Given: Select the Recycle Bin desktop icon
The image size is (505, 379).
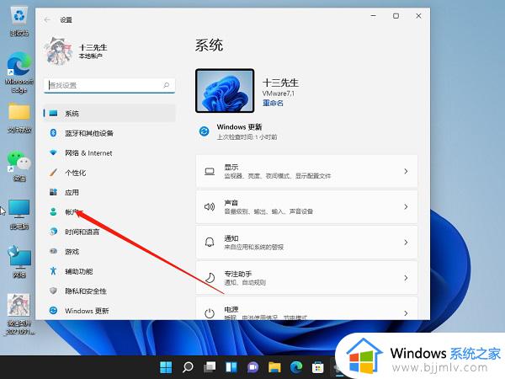Looking at the screenshot, I should pos(19,21).
